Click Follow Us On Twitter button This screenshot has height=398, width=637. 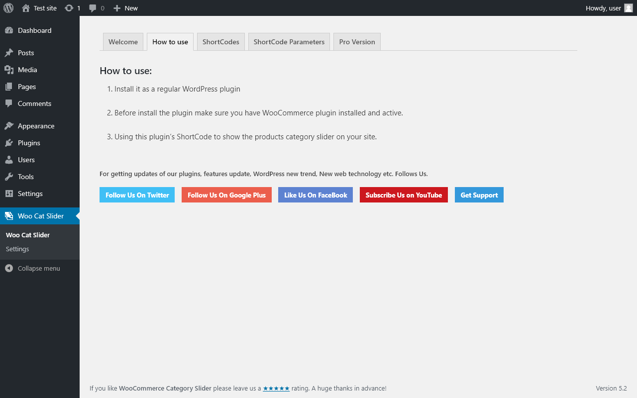[x=137, y=195]
